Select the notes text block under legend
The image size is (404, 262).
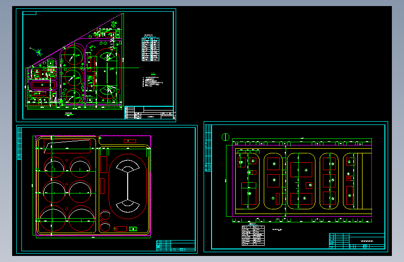coord(153,82)
